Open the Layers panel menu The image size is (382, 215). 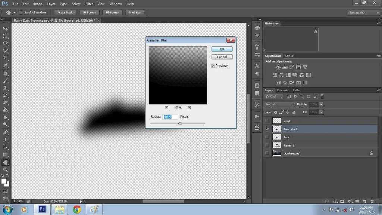pos(378,90)
